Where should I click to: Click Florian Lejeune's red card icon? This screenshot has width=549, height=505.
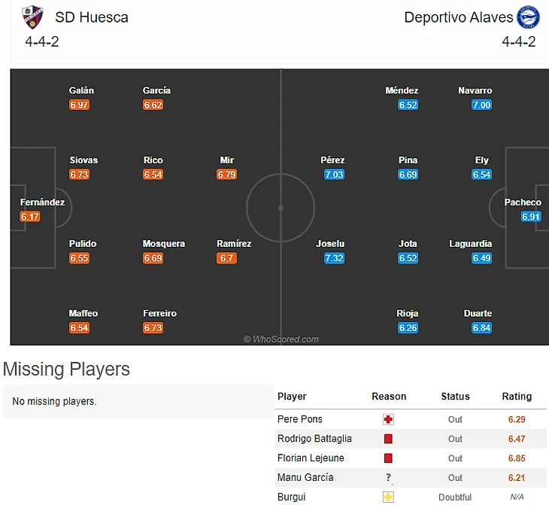(x=388, y=458)
